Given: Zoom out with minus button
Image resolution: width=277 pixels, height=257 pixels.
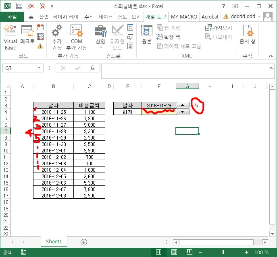Looking at the screenshot, I should tap(200, 252).
